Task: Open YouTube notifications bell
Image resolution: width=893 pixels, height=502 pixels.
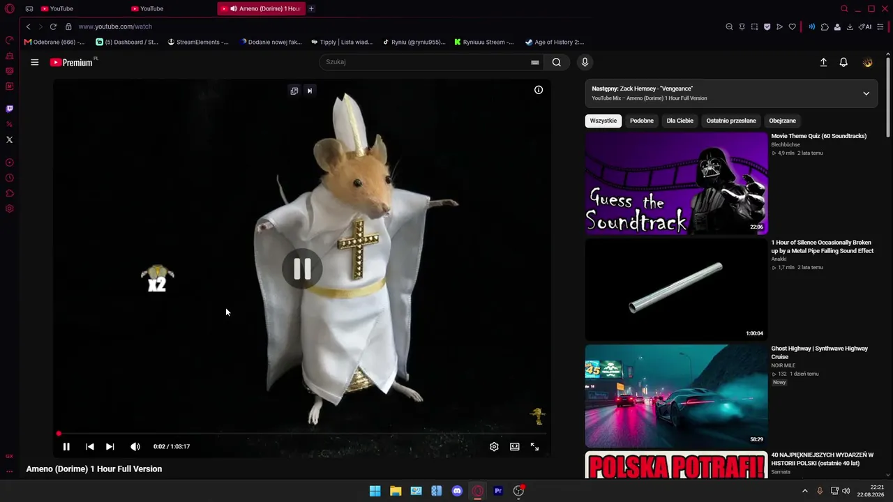Action: pos(843,62)
